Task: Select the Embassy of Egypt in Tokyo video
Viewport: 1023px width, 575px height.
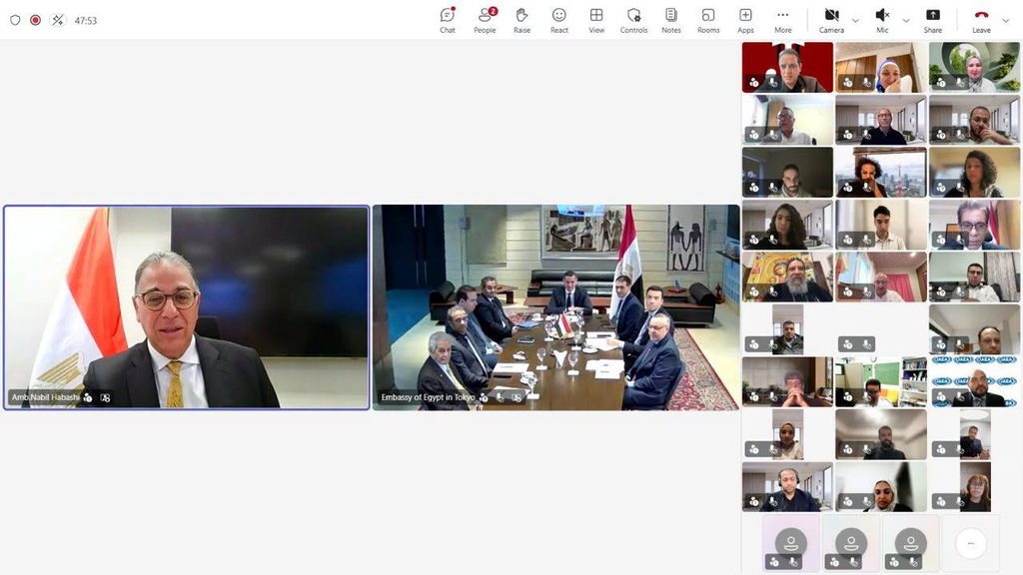Action: coord(555,307)
